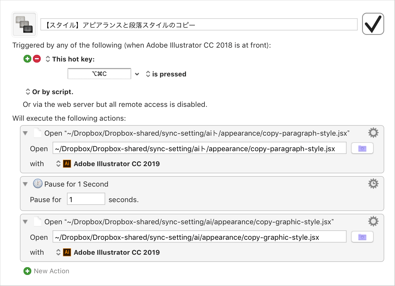Choose file for copy-graphic-style.jsx path
Image resolution: width=395 pixels, height=286 pixels.
tap(362, 237)
